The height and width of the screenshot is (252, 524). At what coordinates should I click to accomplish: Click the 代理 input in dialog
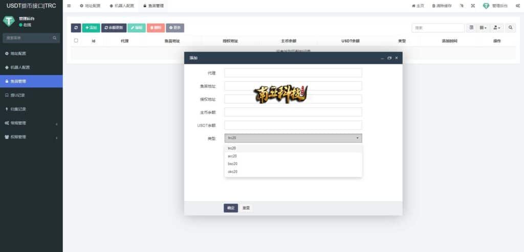click(x=293, y=73)
